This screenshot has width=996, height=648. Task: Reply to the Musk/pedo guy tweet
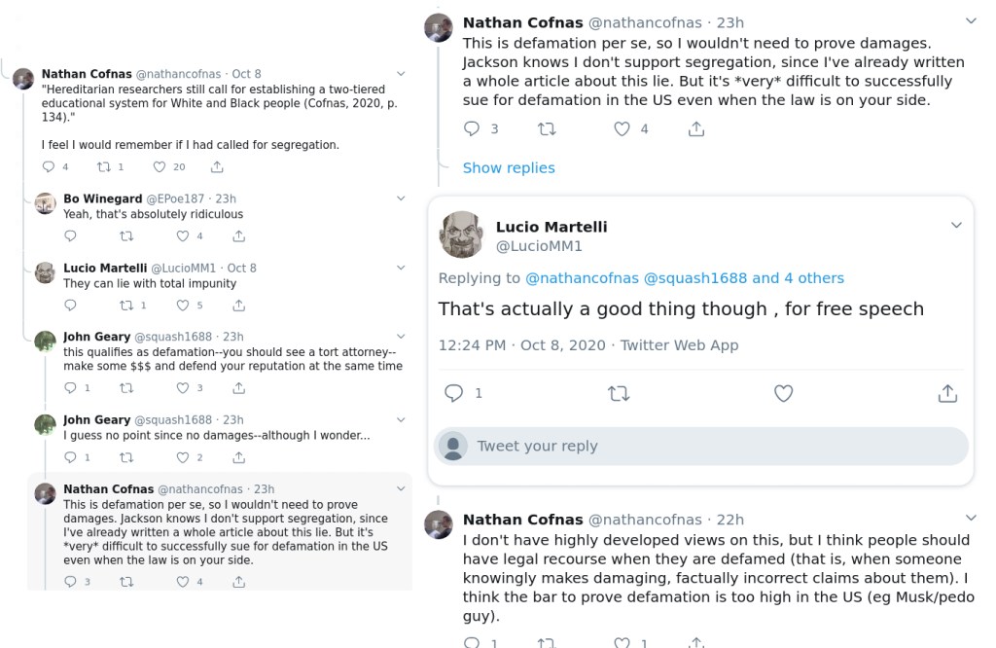(x=474, y=642)
